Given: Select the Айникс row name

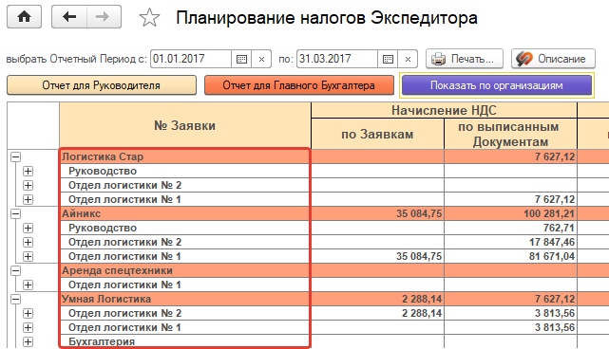Looking at the screenshot, I should (81, 213).
